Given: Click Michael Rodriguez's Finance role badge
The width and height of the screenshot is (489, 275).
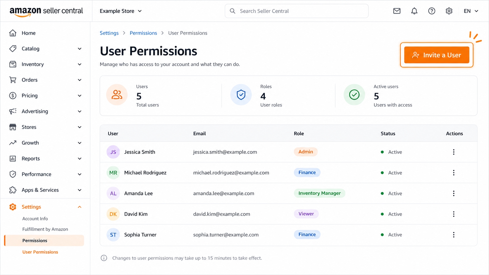Looking at the screenshot, I should (307, 172).
